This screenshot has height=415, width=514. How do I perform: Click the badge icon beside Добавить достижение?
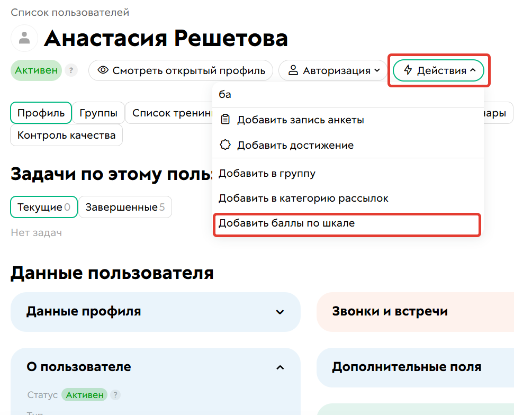(226, 145)
